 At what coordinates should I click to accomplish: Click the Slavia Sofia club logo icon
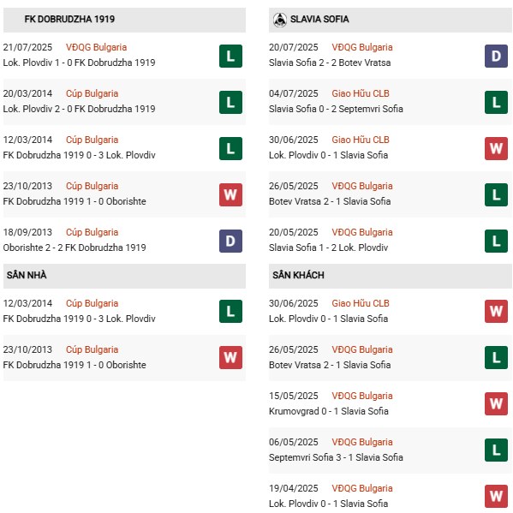280,20
